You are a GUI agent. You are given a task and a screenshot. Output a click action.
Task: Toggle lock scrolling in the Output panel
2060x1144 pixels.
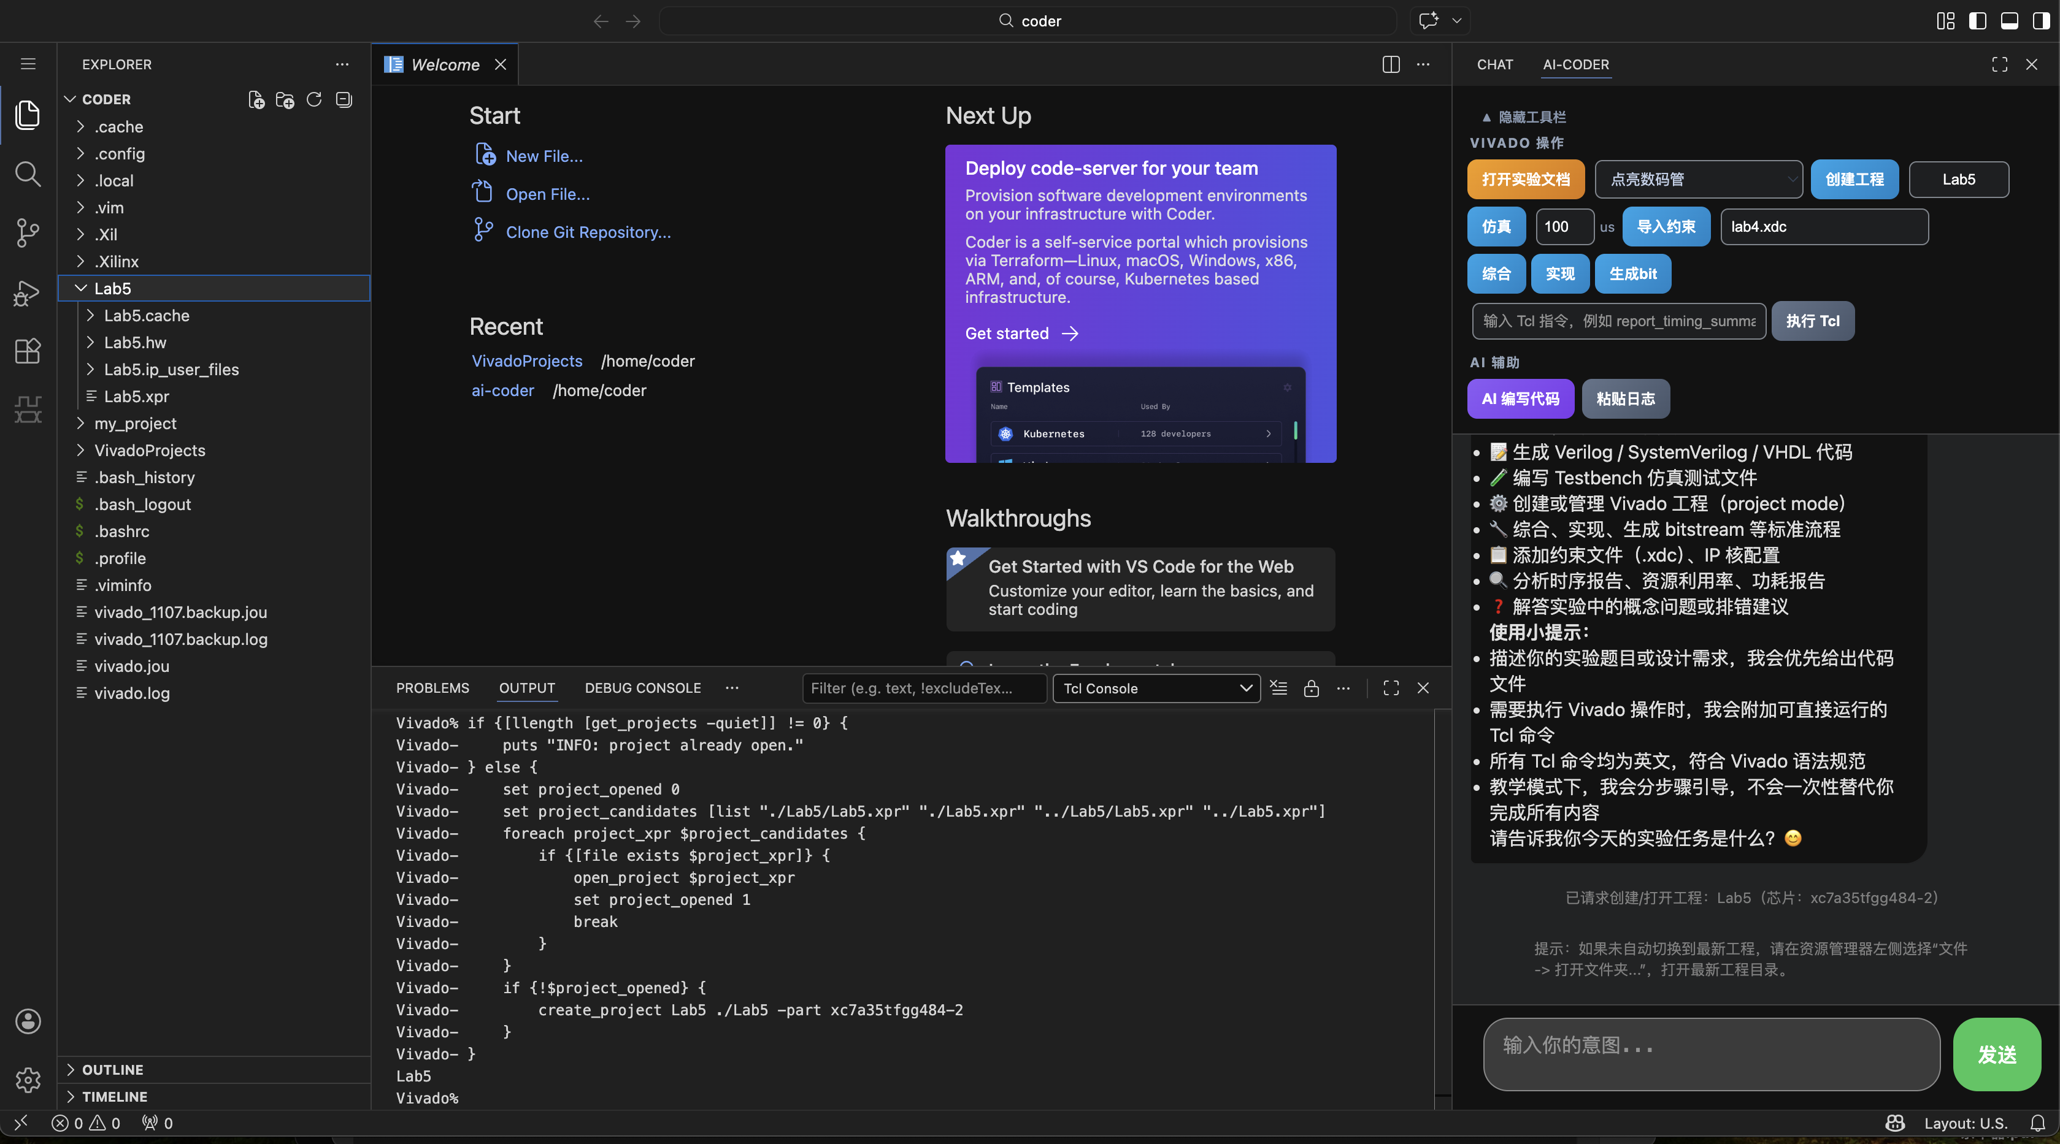coord(1312,687)
